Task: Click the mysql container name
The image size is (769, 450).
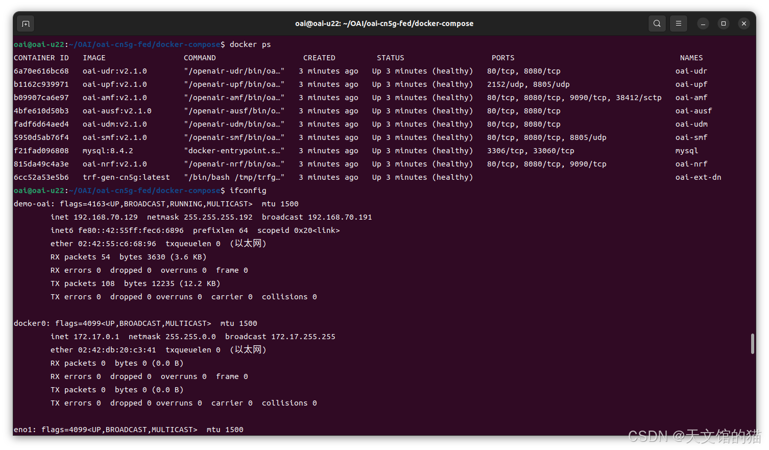Action: (687, 151)
